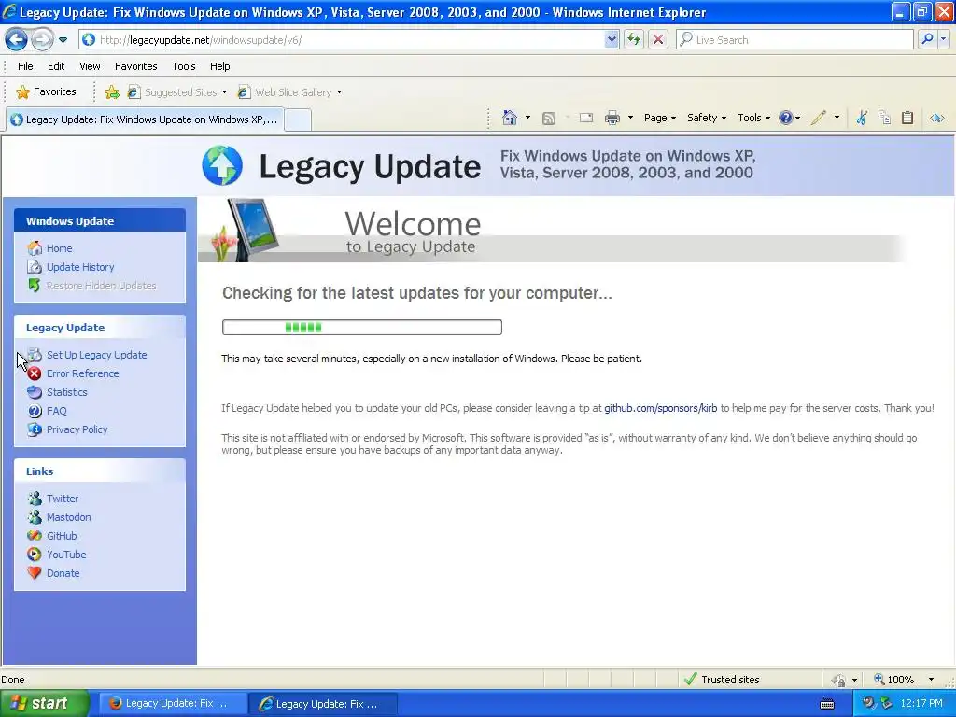This screenshot has width=956, height=717.
Task: Click the RSS Feeds toolbar icon
Action: [549, 119]
